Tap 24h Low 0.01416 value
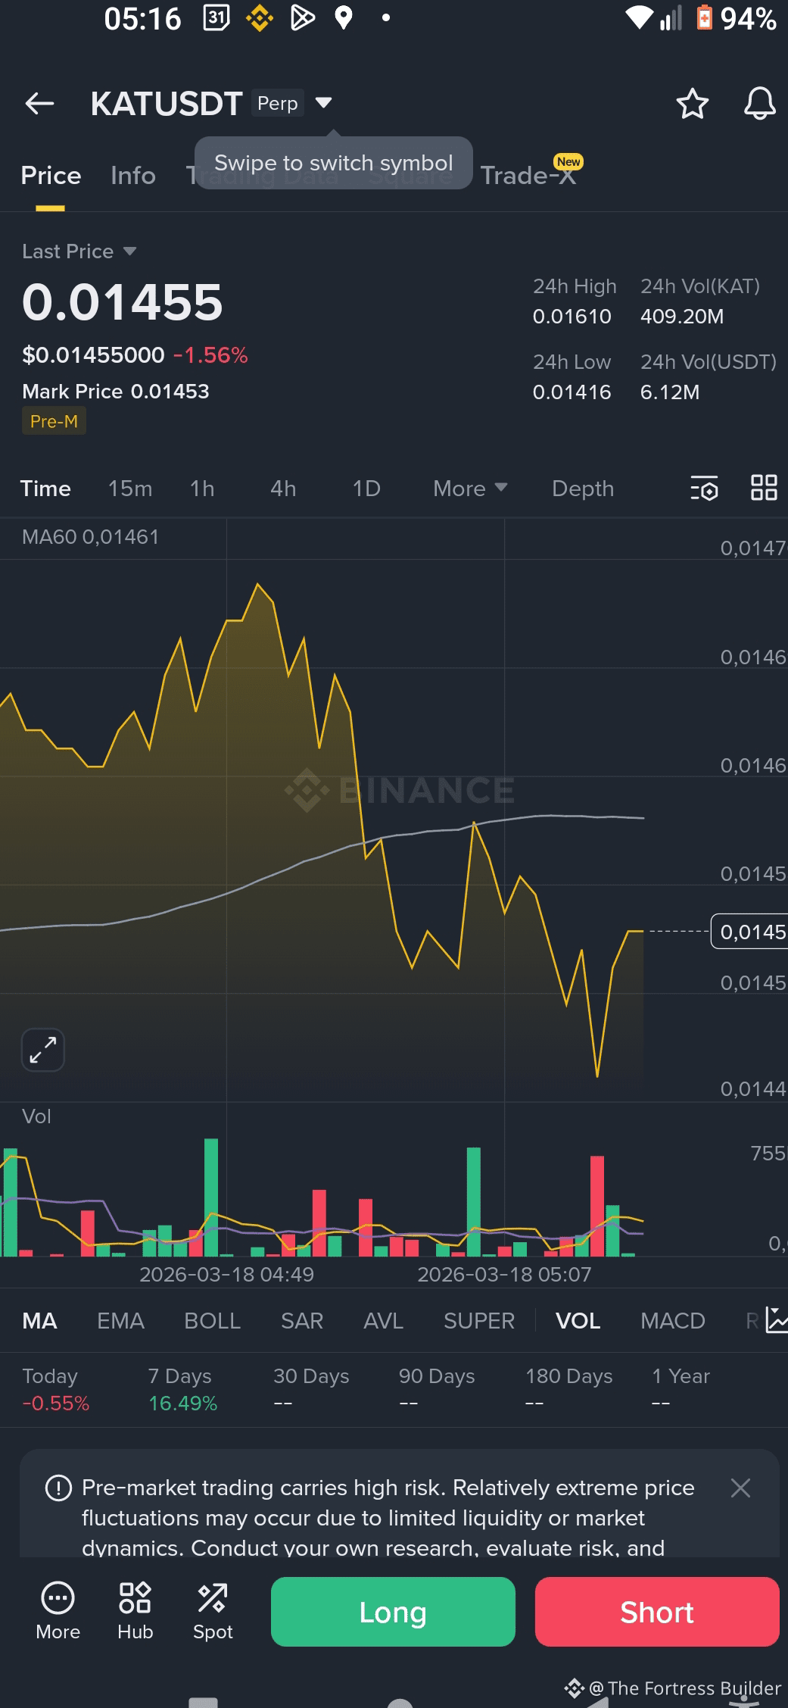The height and width of the screenshot is (1708, 788). pyautogui.click(x=572, y=392)
